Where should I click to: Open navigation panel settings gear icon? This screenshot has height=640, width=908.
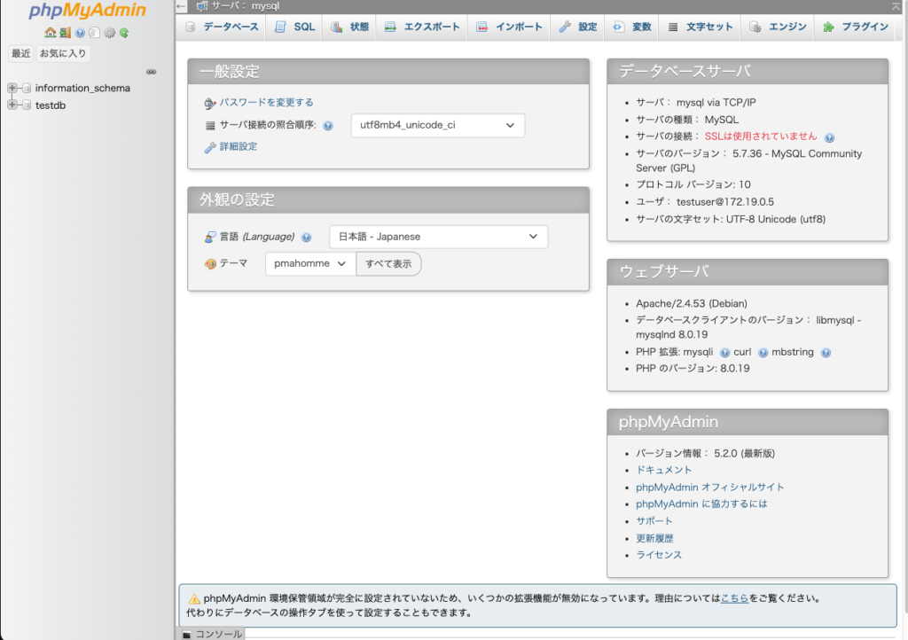(109, 33)
